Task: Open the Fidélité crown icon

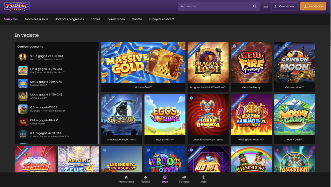Action: pyautogui.click(x=145, y=177)
